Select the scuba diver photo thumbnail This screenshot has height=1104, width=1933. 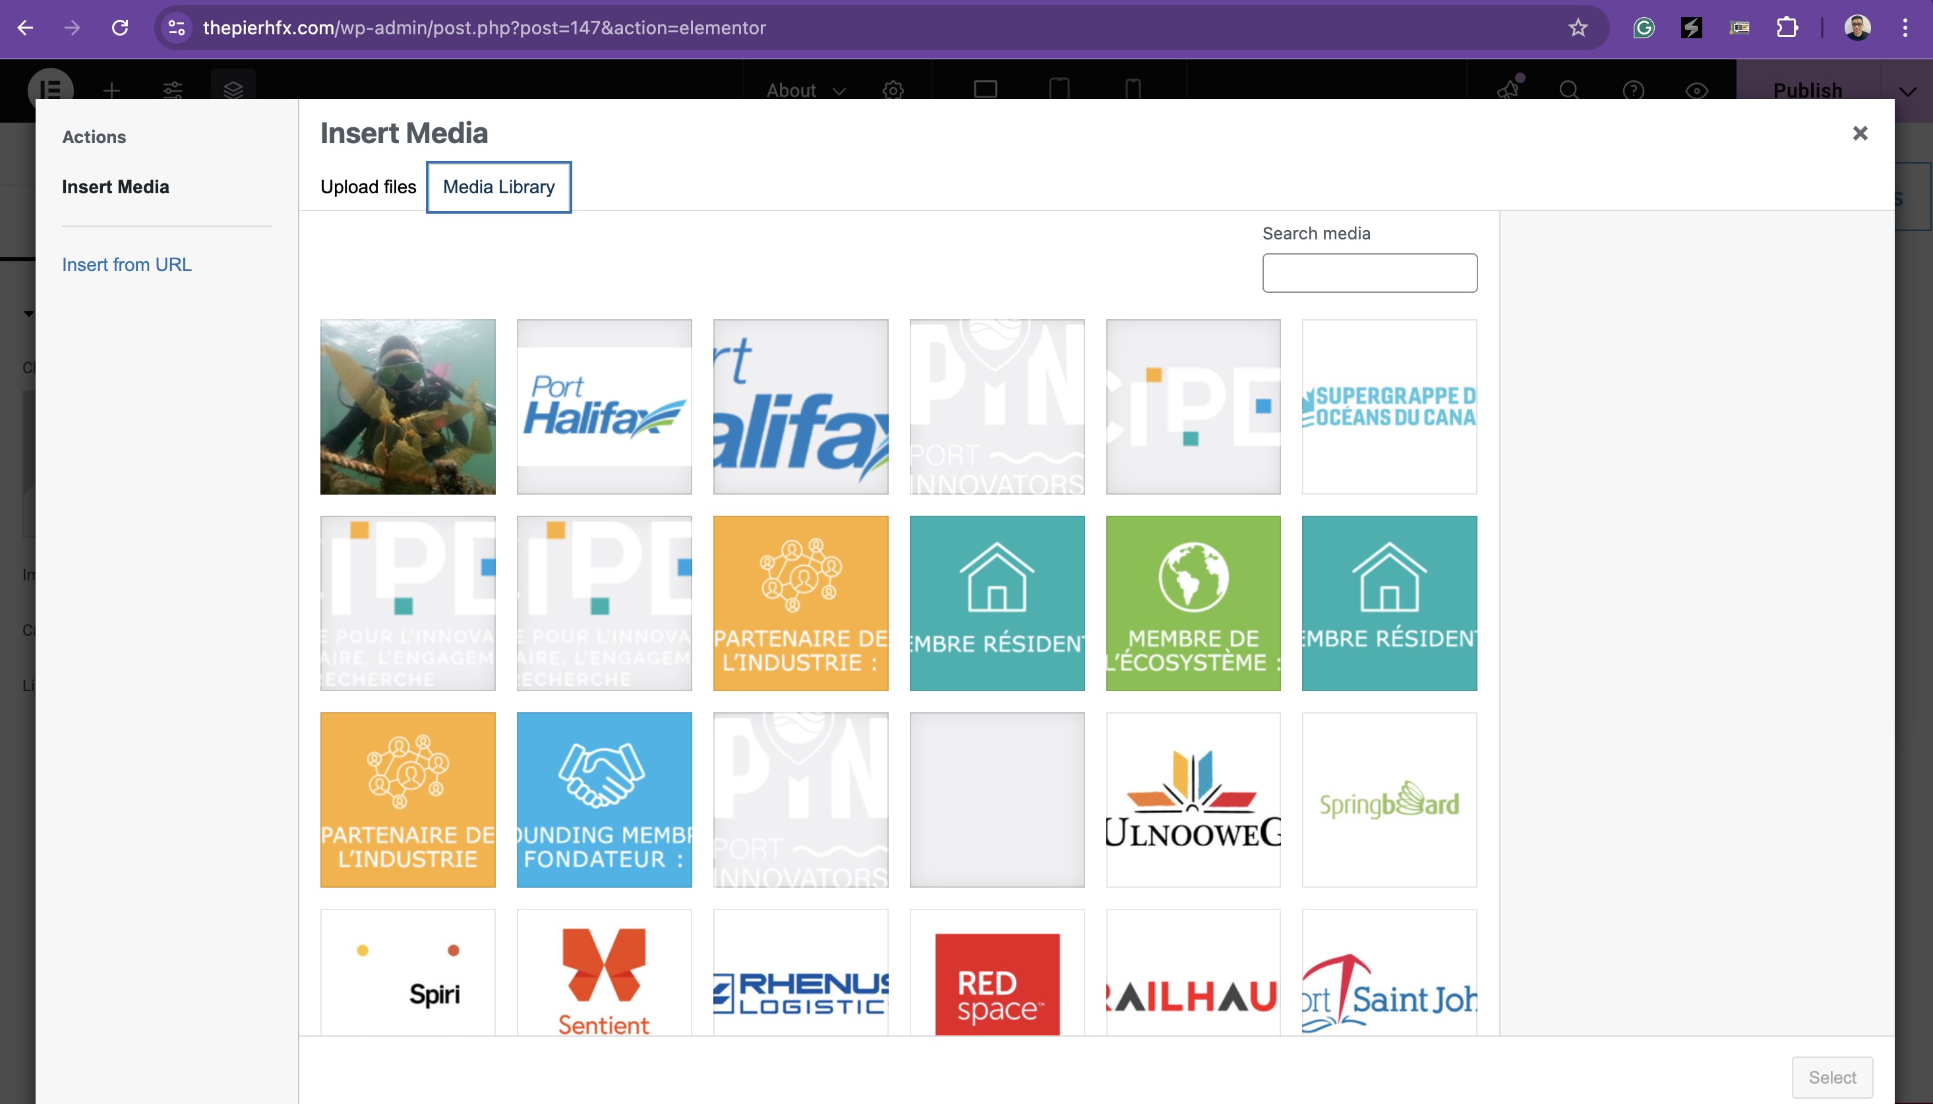tap(407, 407)
